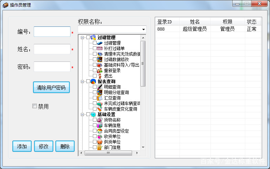Click the 清理未完无效成数据 icon

click(x=100, y=54)
